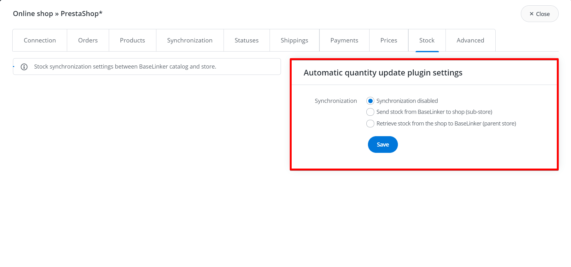The image size is (571, 267).
Task: Select Synchronization disabled radio button
Action: click(x=370, y=101)
